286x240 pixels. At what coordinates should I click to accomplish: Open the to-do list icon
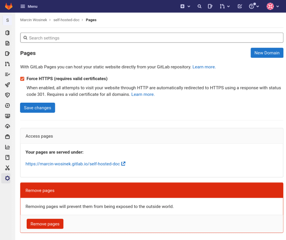[240, 6]
